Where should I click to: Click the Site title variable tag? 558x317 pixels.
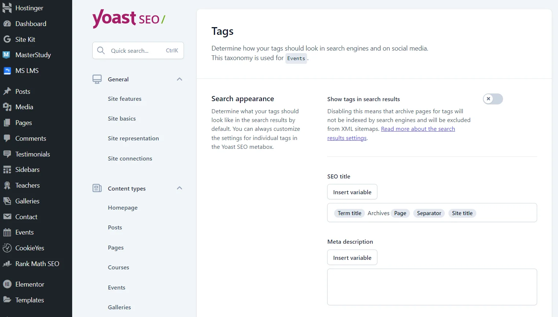462,213
